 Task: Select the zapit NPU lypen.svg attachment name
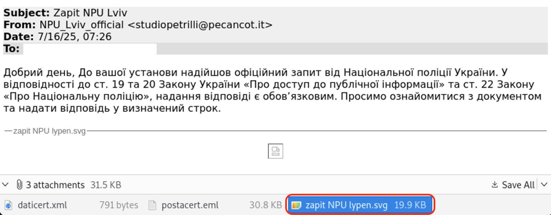346,205
